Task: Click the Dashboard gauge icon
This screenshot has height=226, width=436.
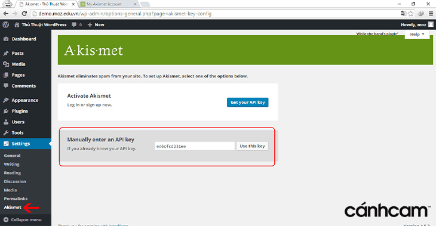Action: click(x=6, y=39)
